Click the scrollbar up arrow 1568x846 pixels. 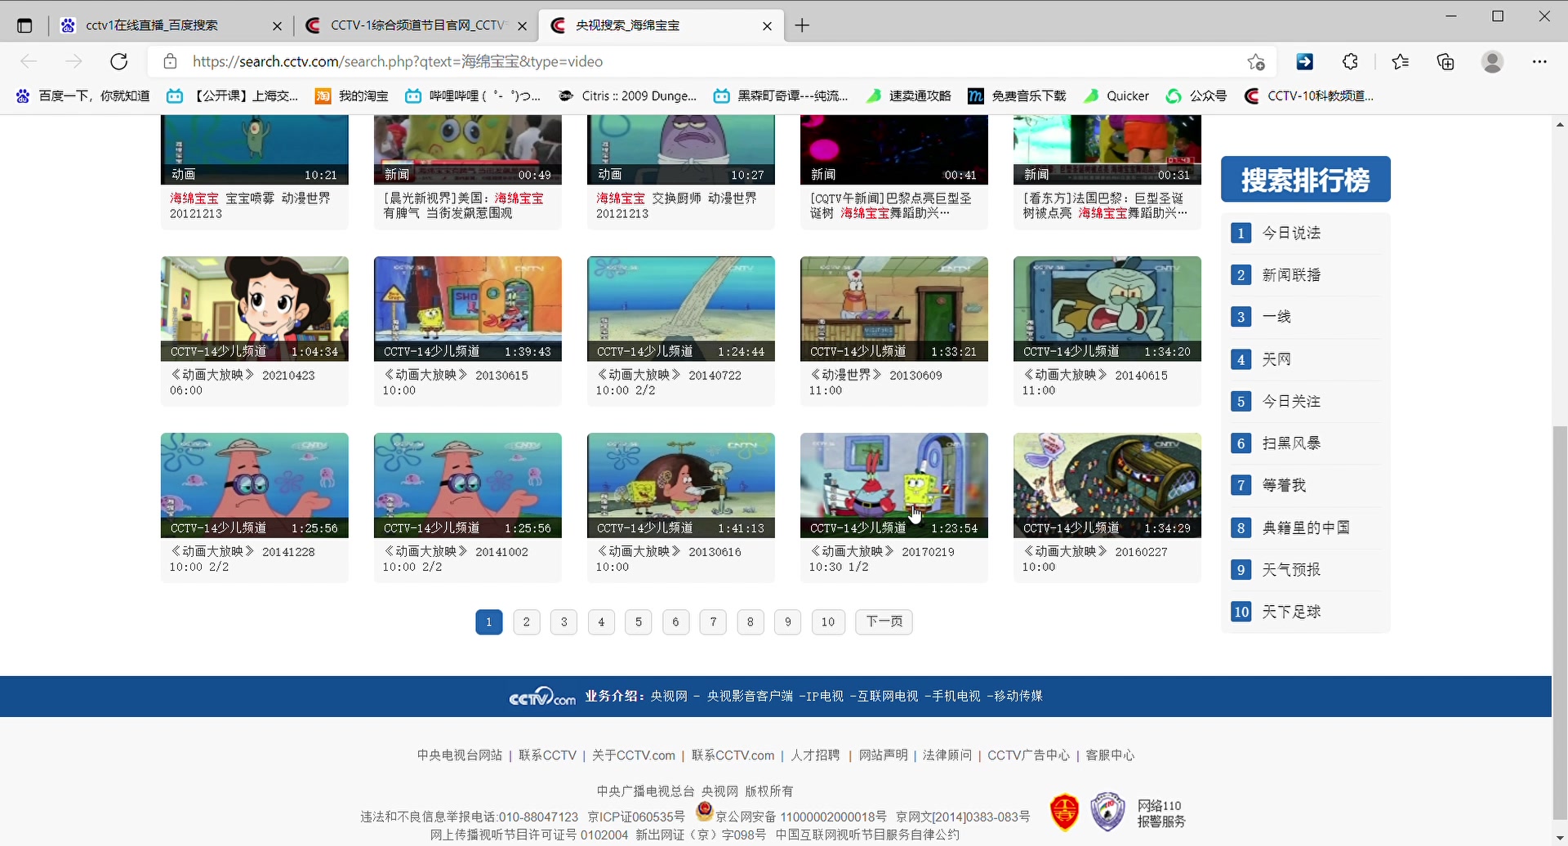1560,124
